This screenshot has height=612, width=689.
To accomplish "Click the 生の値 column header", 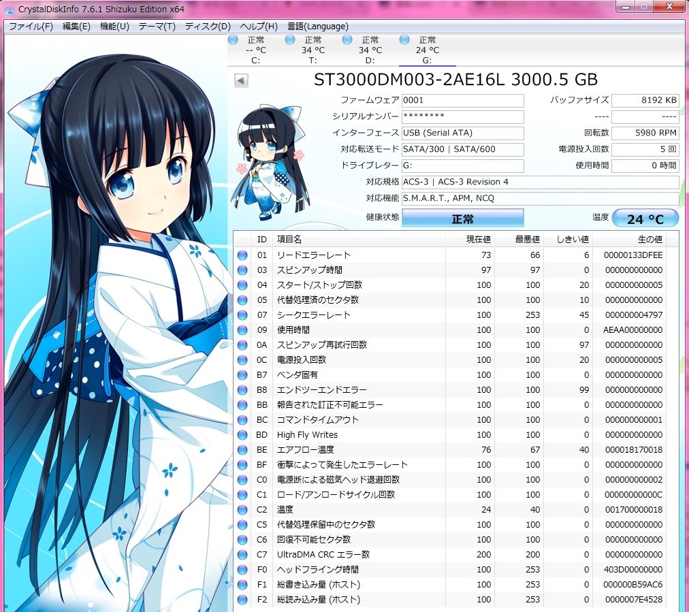I will click(629, 240).
